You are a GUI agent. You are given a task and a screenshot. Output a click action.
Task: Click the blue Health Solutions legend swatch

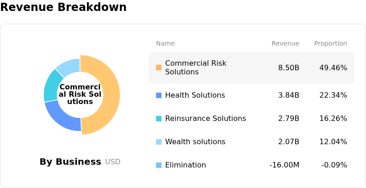tap(159, 95)
